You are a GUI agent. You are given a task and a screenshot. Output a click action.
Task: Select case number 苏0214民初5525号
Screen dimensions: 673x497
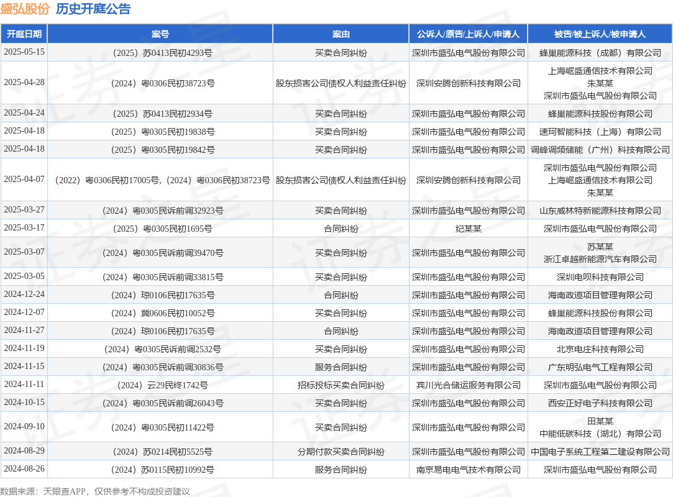(162, 452)
